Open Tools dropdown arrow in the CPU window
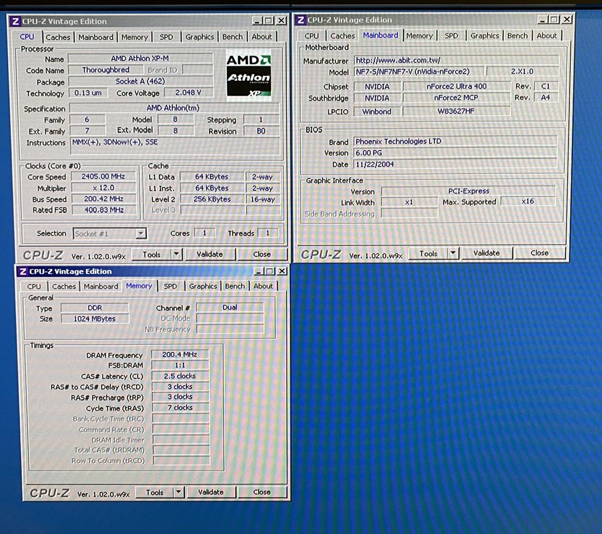This screenshot has height=534, width=602. tap(176, 255)
